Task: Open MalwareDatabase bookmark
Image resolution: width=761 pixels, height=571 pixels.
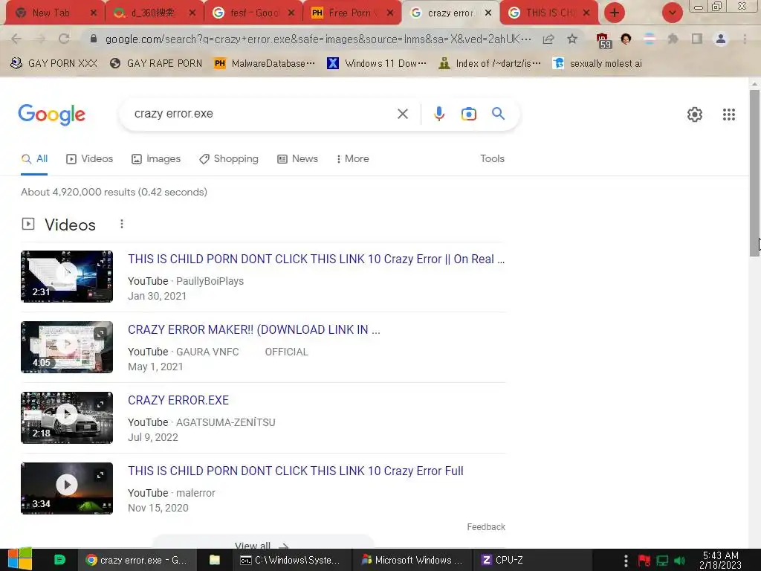Action: pyautogui.click(x=265, y=63)
